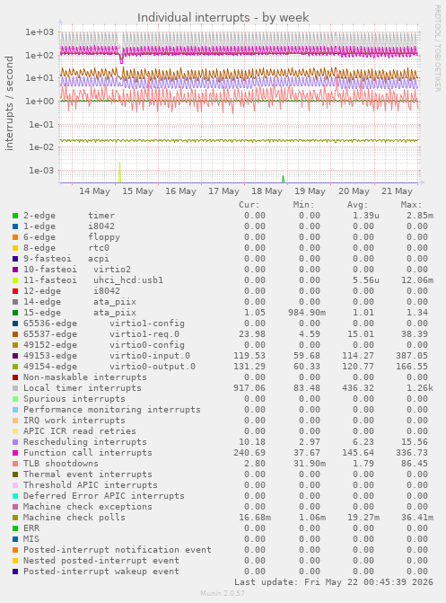Screen dimensions: 446x603
Task: Click the 18 May date label on the axis
Action: tap(267, 191)
